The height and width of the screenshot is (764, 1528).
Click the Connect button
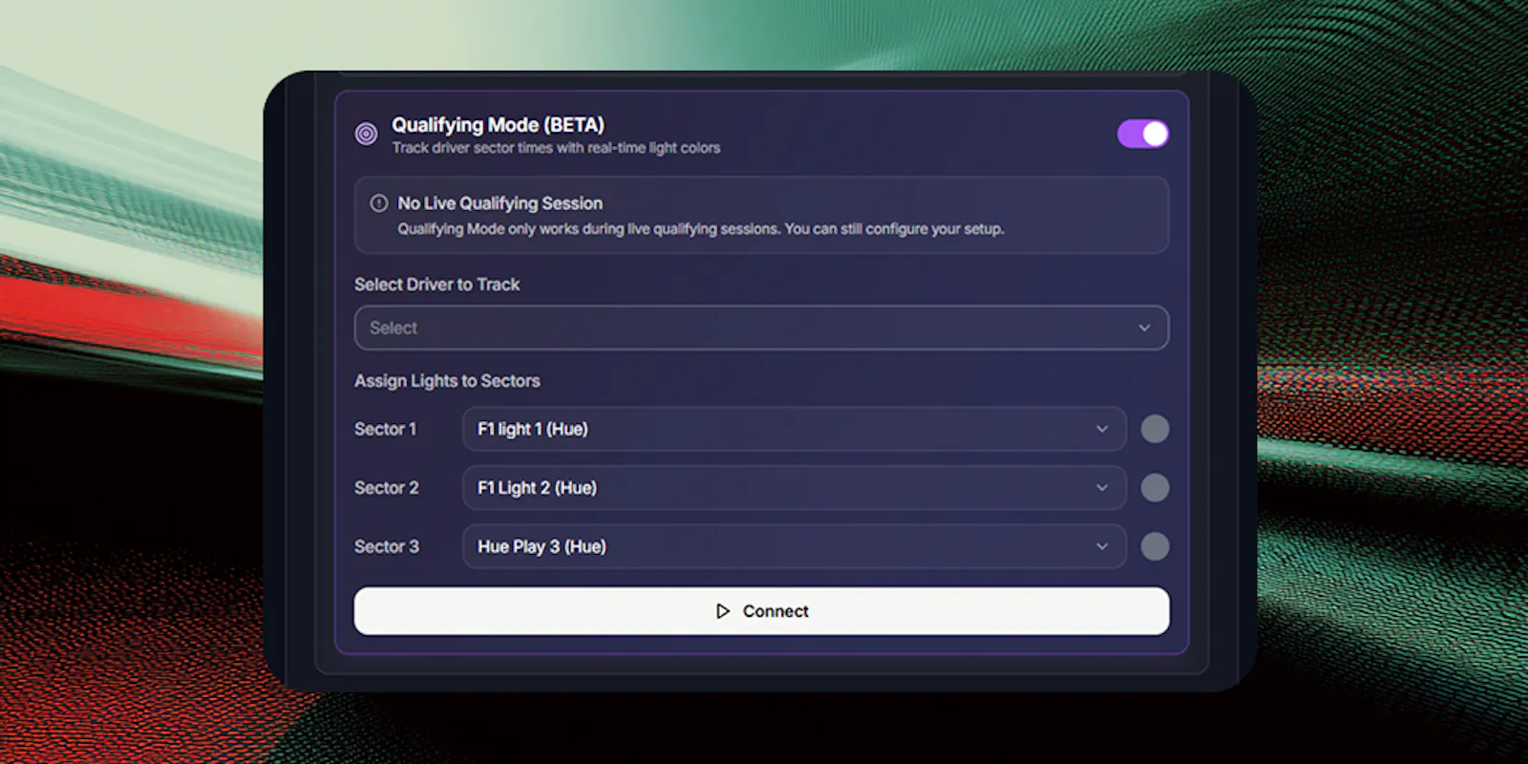click(x=761, y=611)
